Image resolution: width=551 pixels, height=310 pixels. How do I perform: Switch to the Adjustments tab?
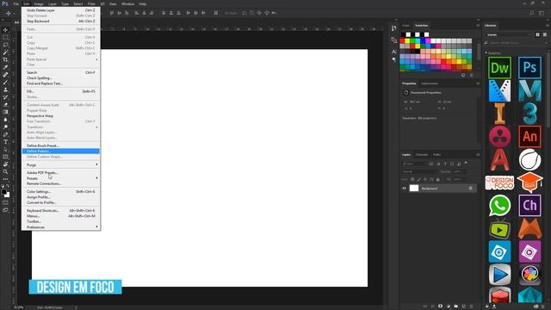(430, 84)
